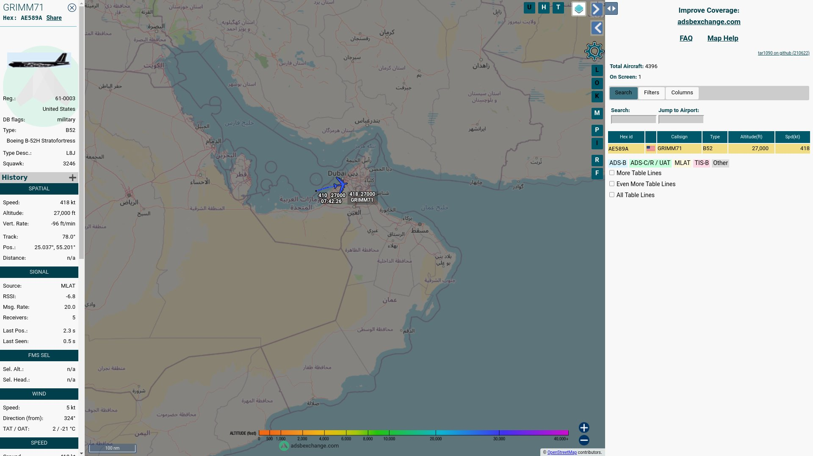Click the K map button
This screenshot has width=813, height=456.
pos(597,96)
